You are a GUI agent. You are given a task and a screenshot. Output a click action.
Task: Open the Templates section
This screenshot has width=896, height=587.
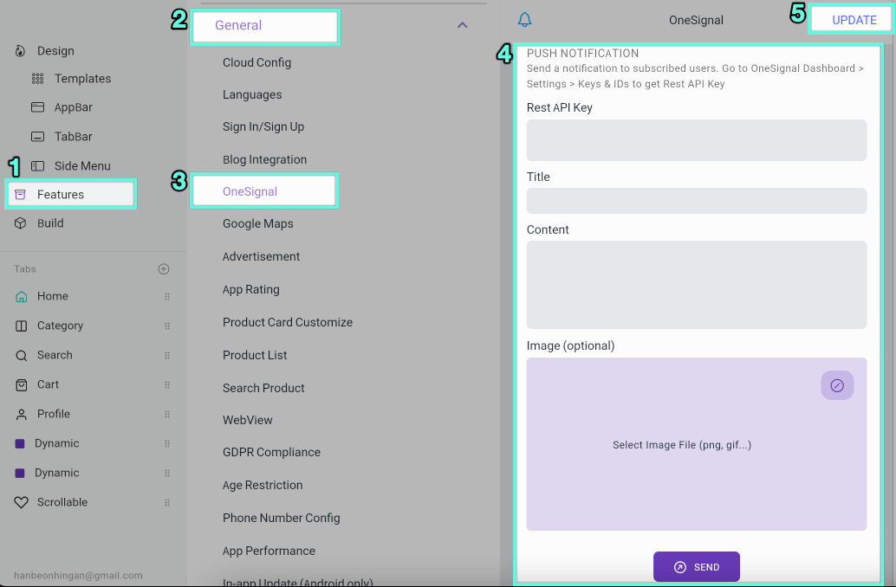pyautogui.click(x=83, y=79)
